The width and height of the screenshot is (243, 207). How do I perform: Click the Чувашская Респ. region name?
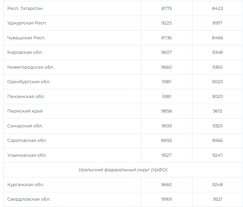coord(26,38)
